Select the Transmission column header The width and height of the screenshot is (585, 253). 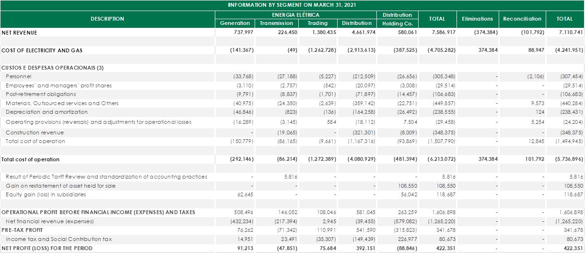(276, 23)
